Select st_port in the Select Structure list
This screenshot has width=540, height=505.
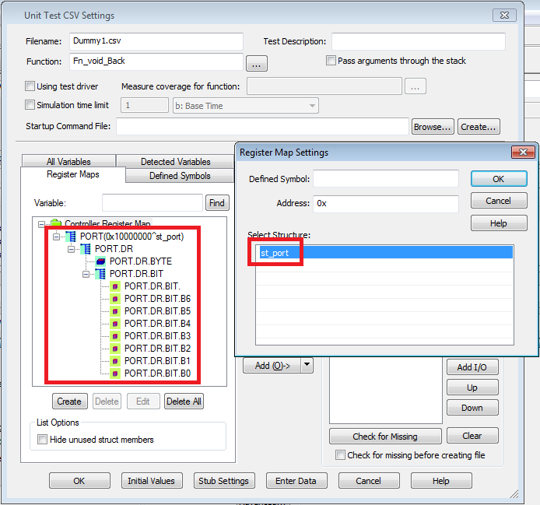point(384,252)
